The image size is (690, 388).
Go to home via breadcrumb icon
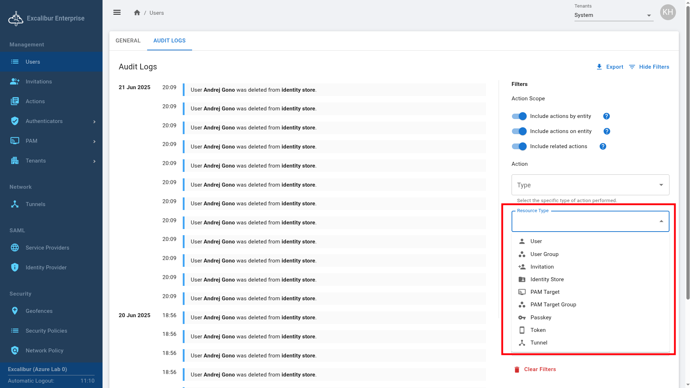pyautogui.click(x=137, y=13)
